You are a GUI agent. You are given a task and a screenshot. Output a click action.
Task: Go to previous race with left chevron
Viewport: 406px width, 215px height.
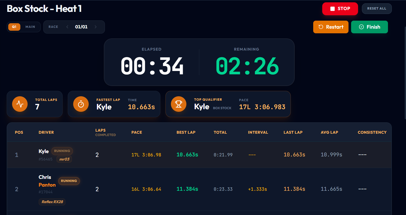67,27
